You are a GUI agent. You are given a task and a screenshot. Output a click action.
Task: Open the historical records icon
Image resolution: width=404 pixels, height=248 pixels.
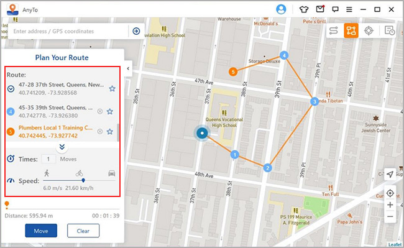coord(390,30)
